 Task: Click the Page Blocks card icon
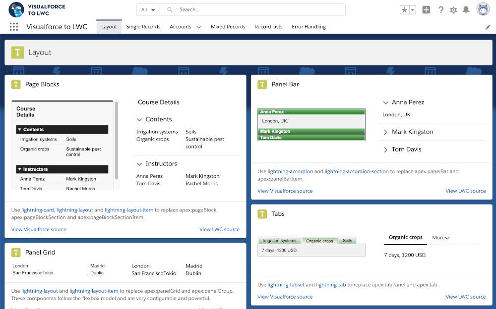coord(16,84)
